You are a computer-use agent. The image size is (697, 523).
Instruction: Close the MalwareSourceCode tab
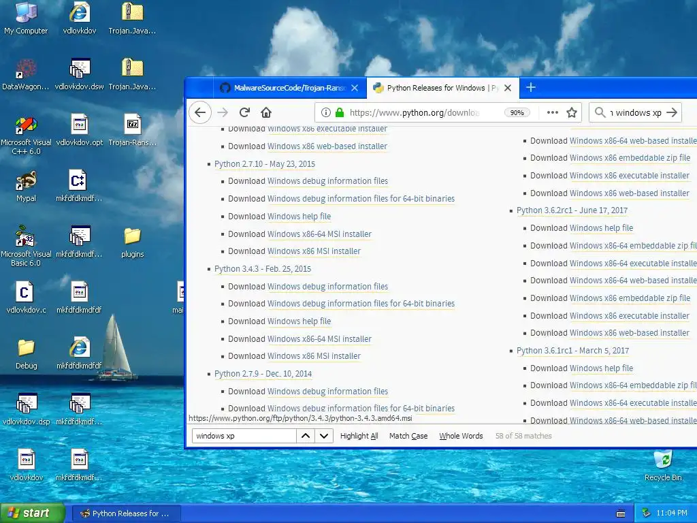click(355, 88)
